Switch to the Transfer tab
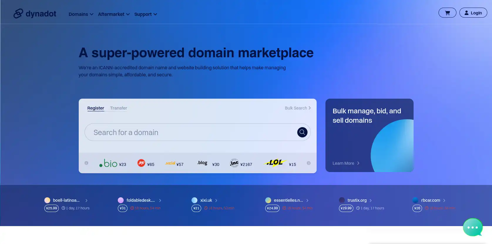Viewport: 492px width, 244px height. [119, 108]
